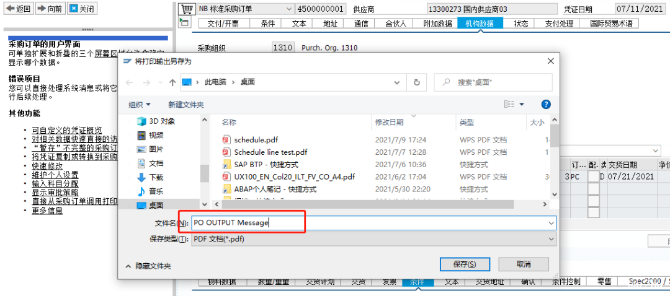Open the 国际贸易术语 header tab

point(611,24)
